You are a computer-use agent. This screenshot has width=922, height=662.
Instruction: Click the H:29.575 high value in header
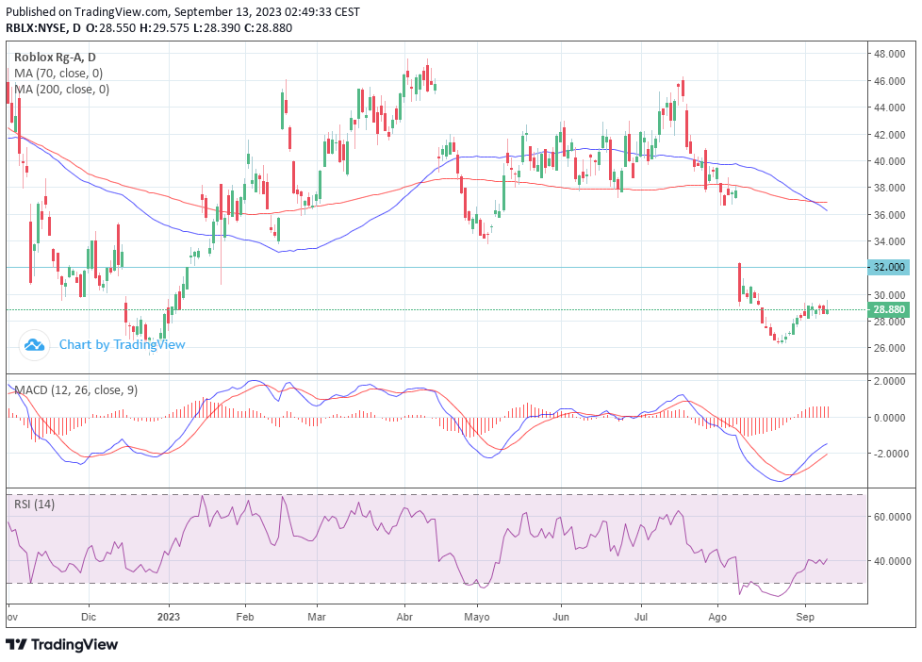164,28
